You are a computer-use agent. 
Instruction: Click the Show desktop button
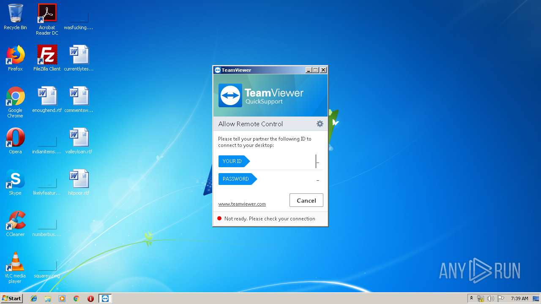537,299
